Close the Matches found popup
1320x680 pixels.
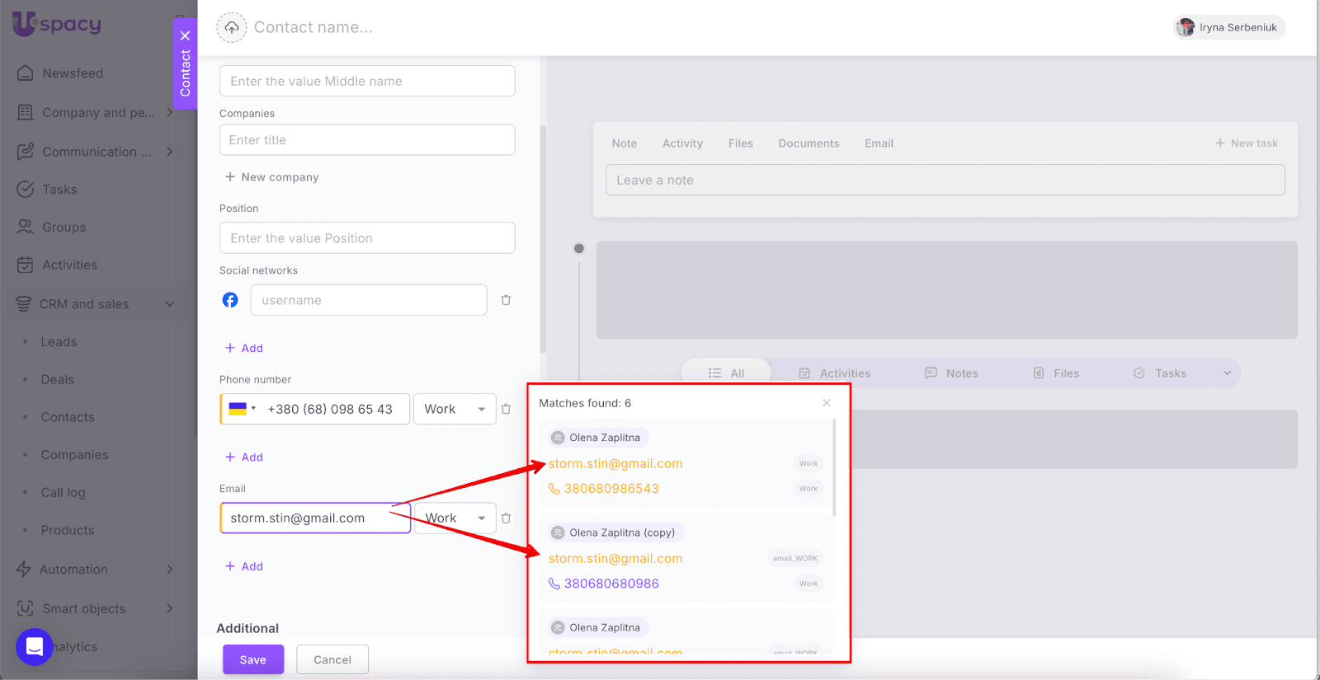pos(826,403)
